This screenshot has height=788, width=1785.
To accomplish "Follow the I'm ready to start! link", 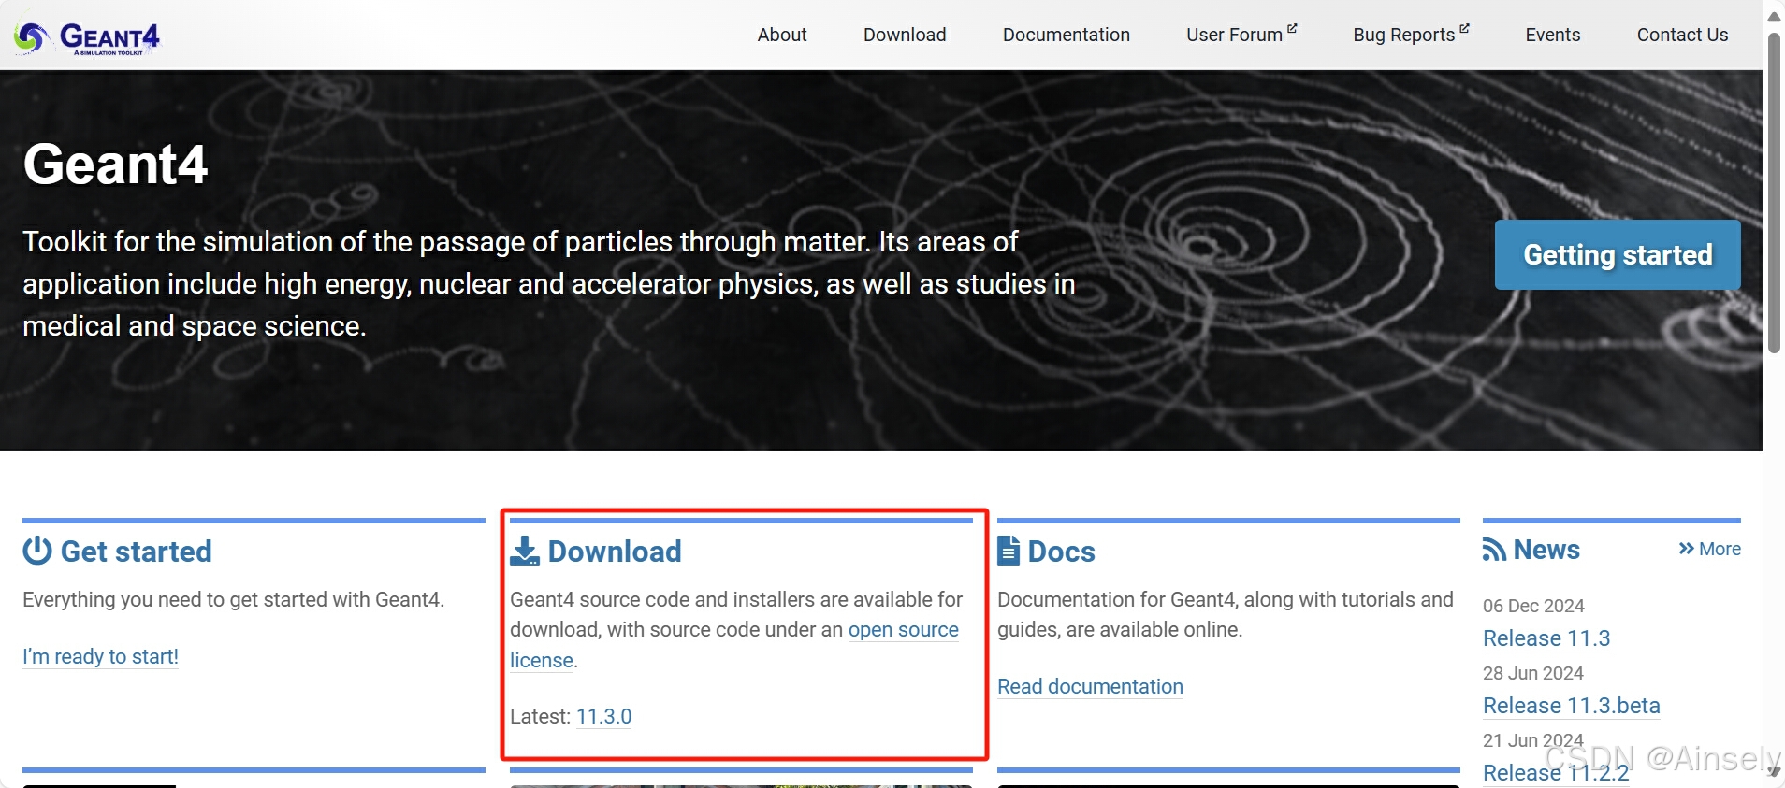I will [x=100, y=656].
